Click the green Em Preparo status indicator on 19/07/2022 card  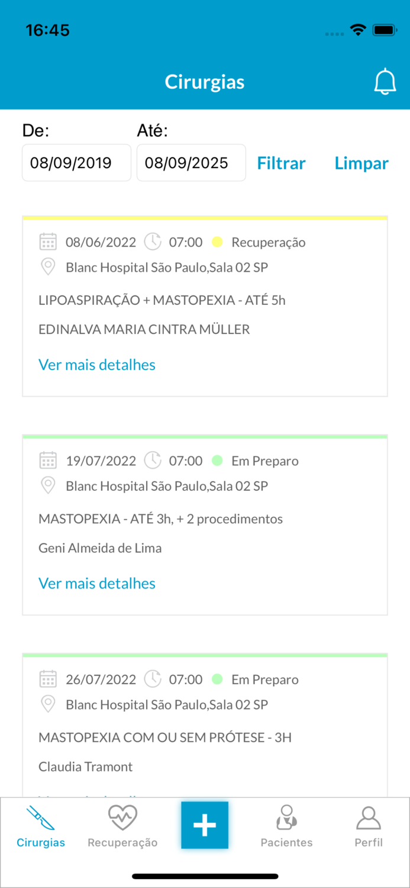217,460
